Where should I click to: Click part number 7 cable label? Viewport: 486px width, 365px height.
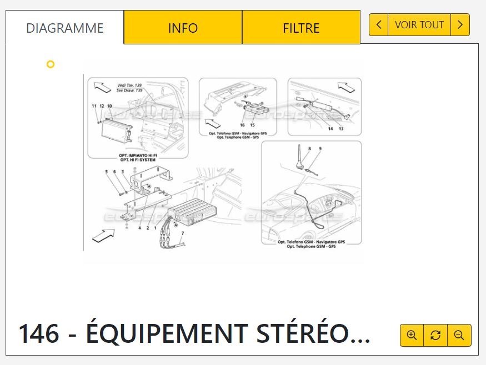pos(183,234)
